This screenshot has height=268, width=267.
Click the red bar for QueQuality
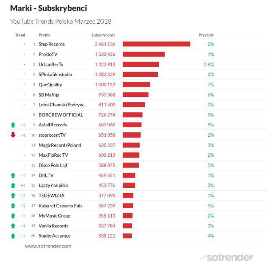(137, 85)
